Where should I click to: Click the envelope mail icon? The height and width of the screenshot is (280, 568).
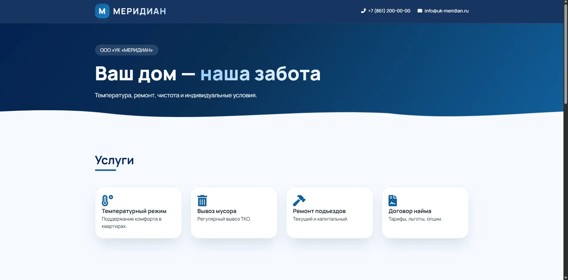tap(420, 11)
